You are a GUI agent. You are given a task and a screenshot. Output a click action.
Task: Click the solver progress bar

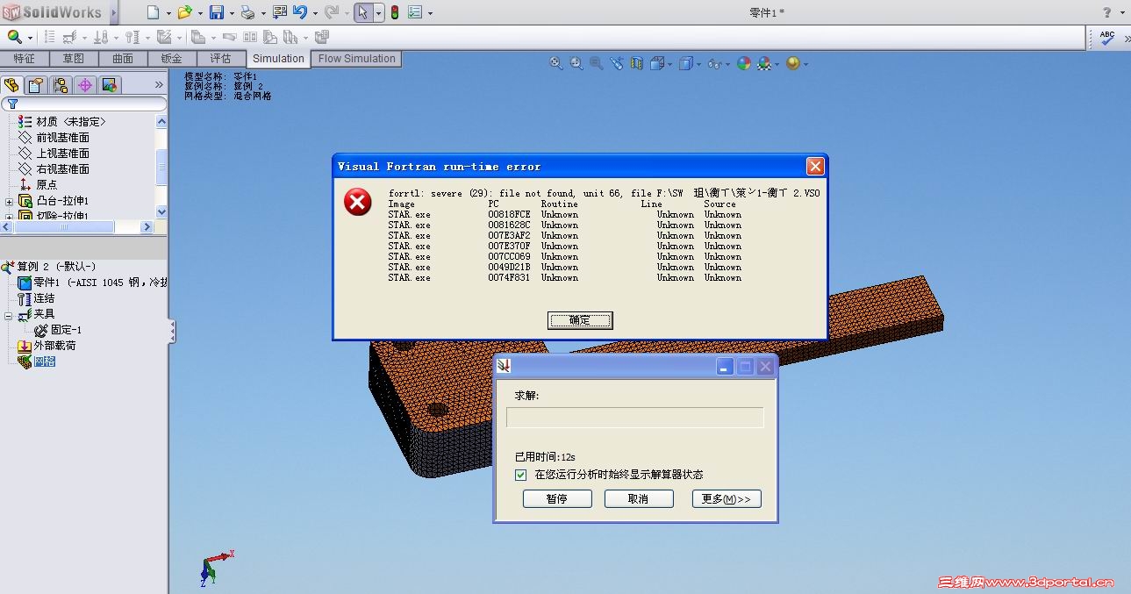[x=635, y=418]
